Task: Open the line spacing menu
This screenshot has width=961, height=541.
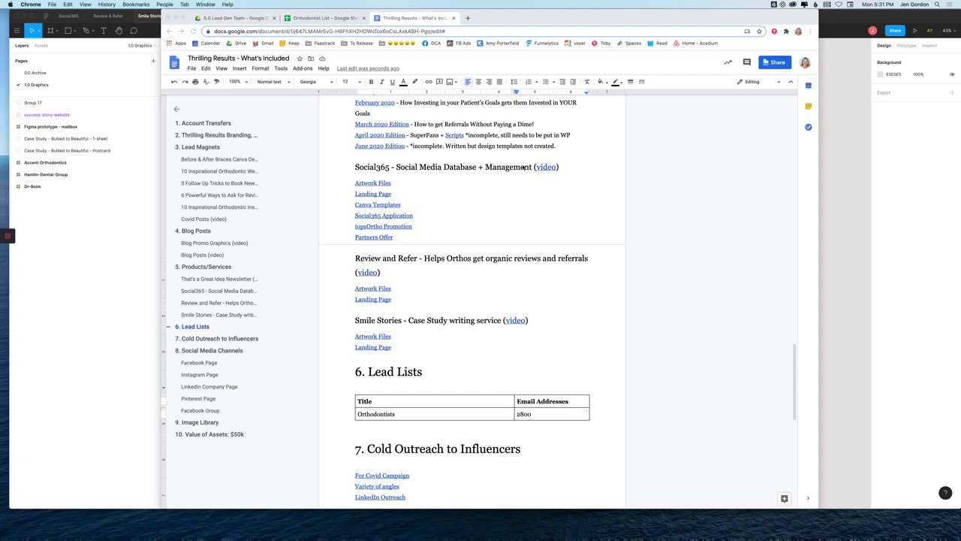Action: pyautogui.click(x=514, y=82)
